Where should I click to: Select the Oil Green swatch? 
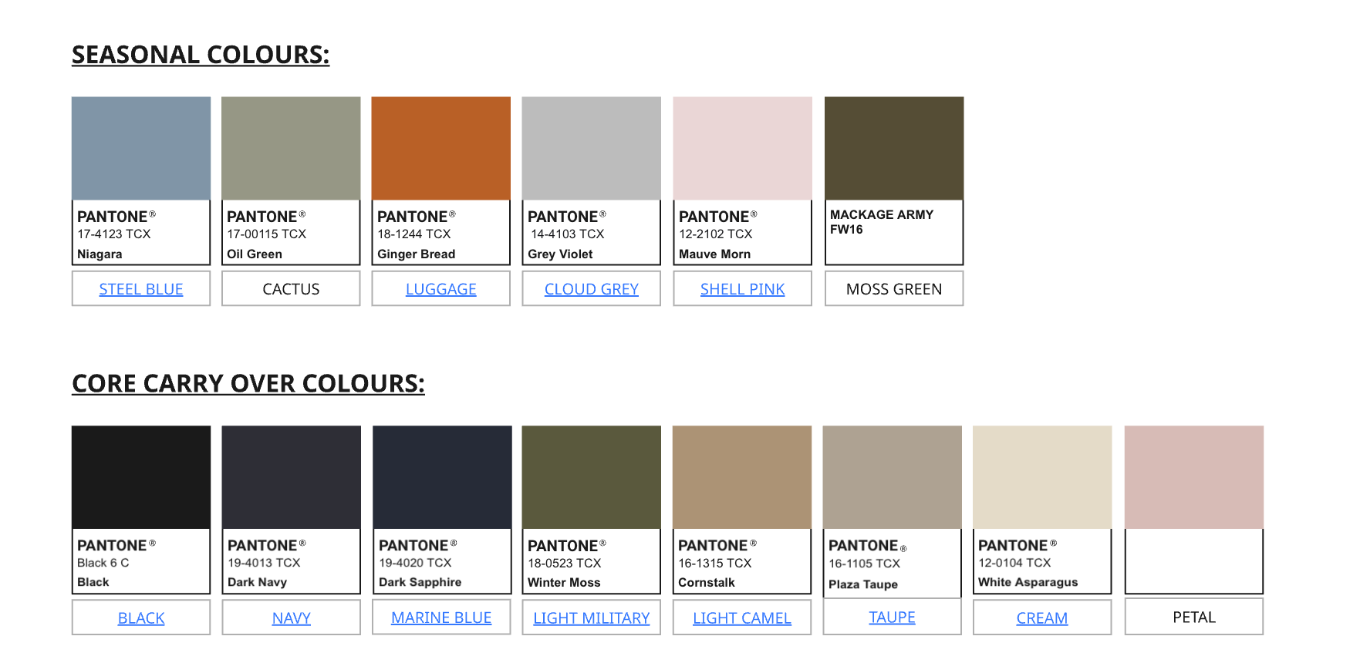coord(291,149)
